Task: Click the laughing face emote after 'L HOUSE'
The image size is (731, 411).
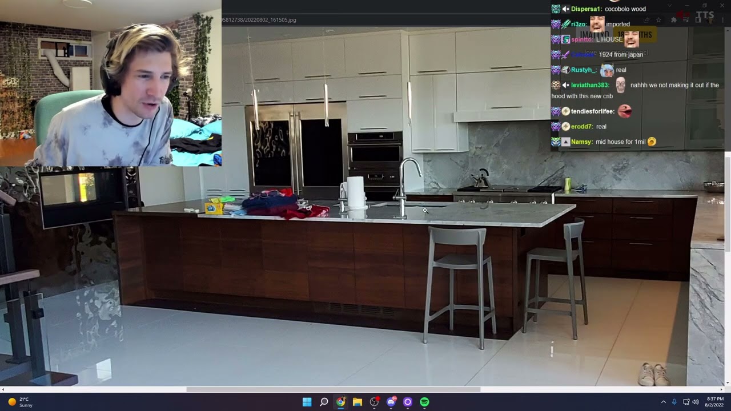Action: pyautogui.click(x=632, y=39)
